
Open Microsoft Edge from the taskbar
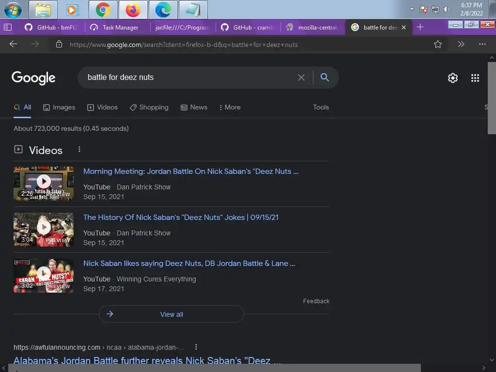pos(163,10)
